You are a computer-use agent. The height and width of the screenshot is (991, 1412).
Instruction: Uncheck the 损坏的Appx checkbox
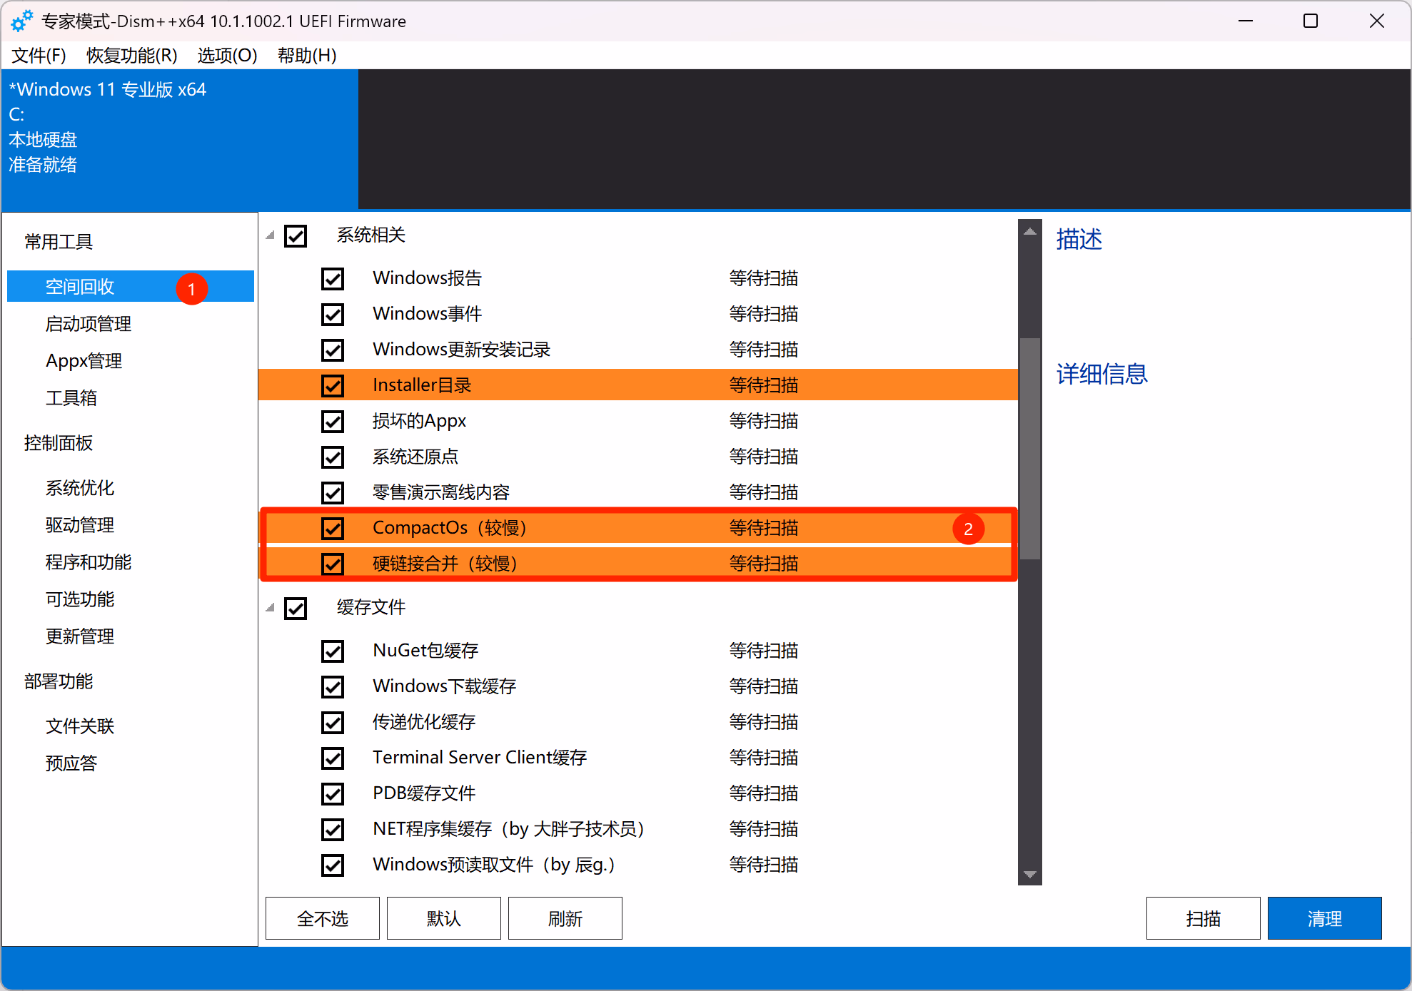click(x=333, y=422)
